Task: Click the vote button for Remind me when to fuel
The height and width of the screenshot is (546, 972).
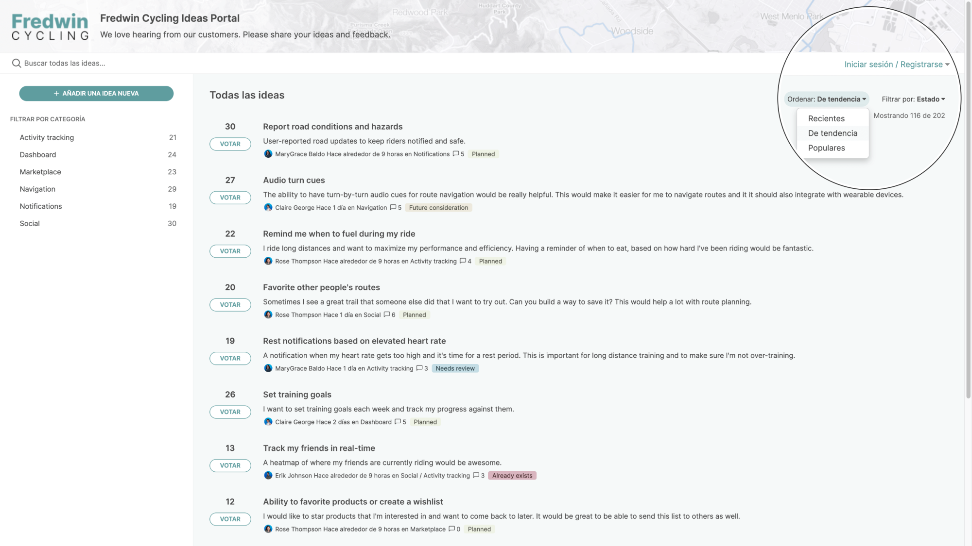Action: point(230,250)
